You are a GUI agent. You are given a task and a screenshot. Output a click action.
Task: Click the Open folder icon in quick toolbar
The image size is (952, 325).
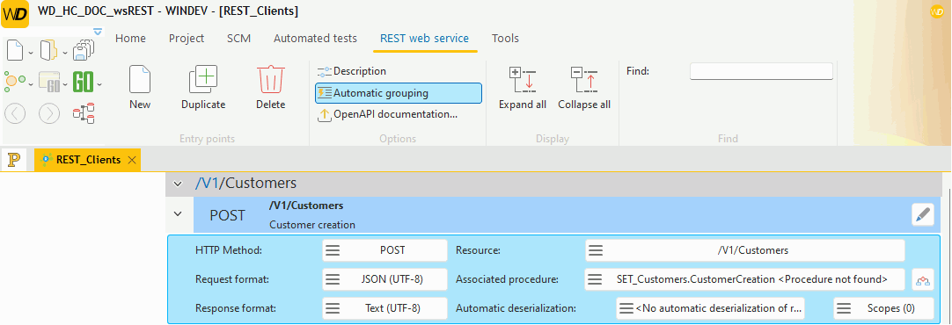pos(49,50)
